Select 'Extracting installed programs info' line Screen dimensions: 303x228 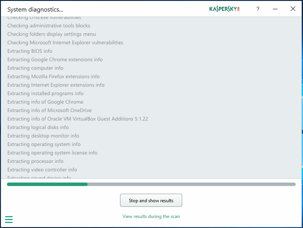(46, 94)
